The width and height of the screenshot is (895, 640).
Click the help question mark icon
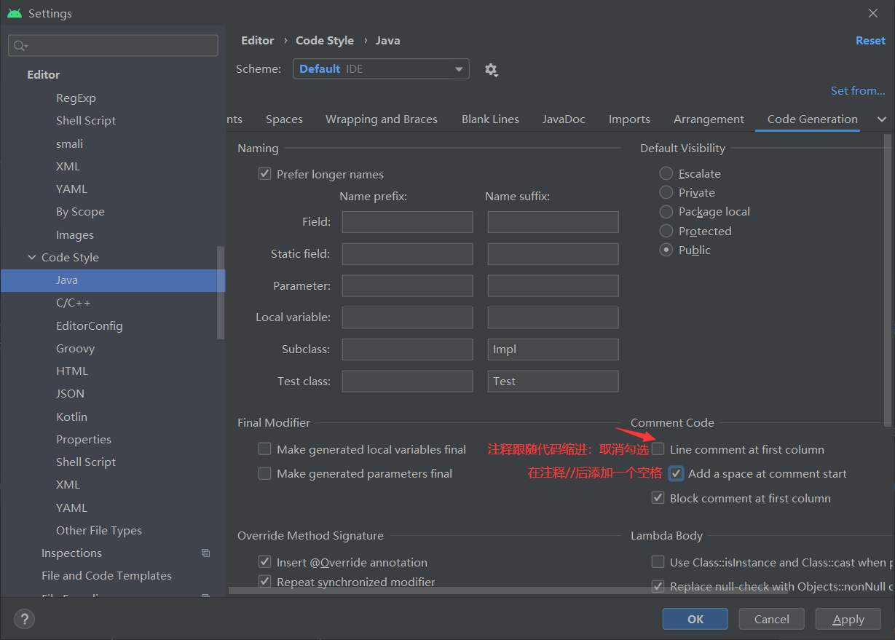click(24, 620)
